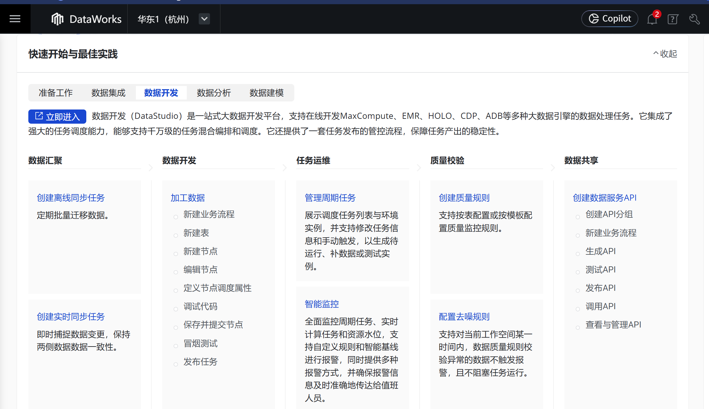709x409 pixels.
Task: Open 创建离线同步任务 link
Action: tap(71, 198)
